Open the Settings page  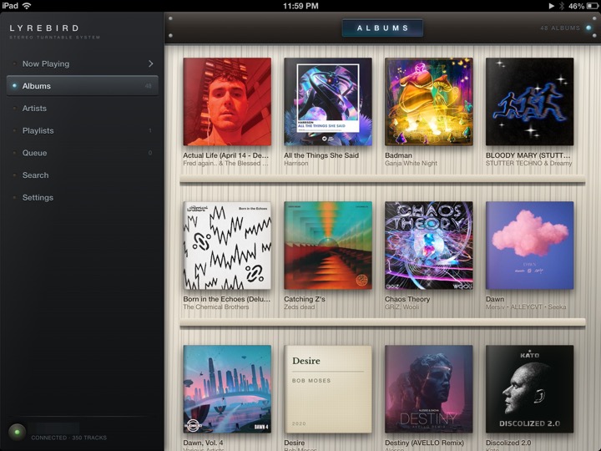83,197
